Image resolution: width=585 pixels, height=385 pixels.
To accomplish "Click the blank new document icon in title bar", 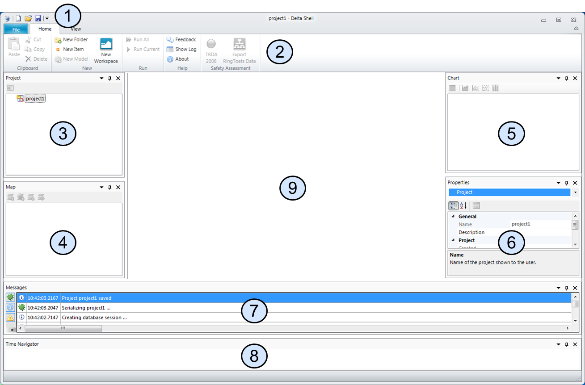I will click(18, 18).
